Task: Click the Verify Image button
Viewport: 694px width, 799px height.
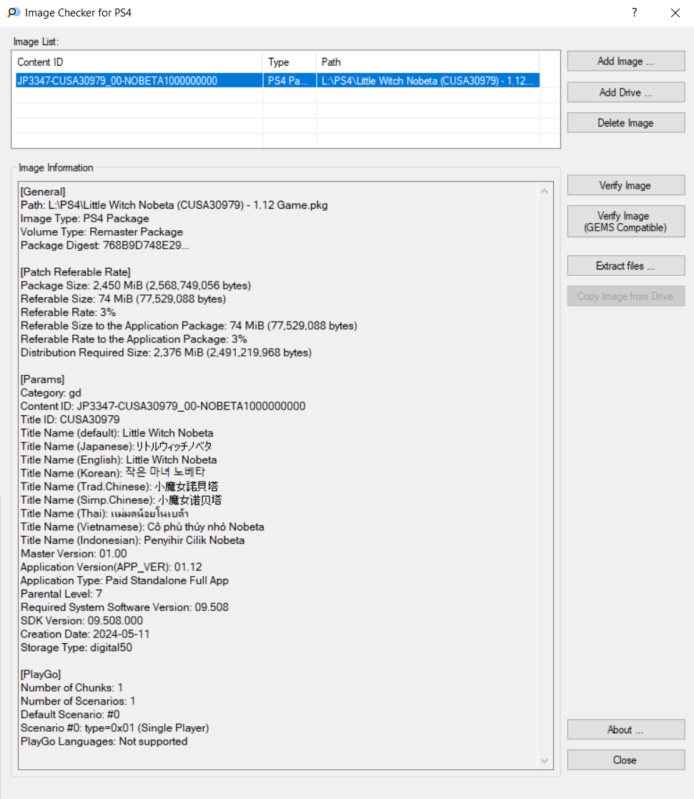Action: 625,186
